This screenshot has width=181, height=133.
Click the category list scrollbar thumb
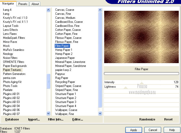point(48,81)
